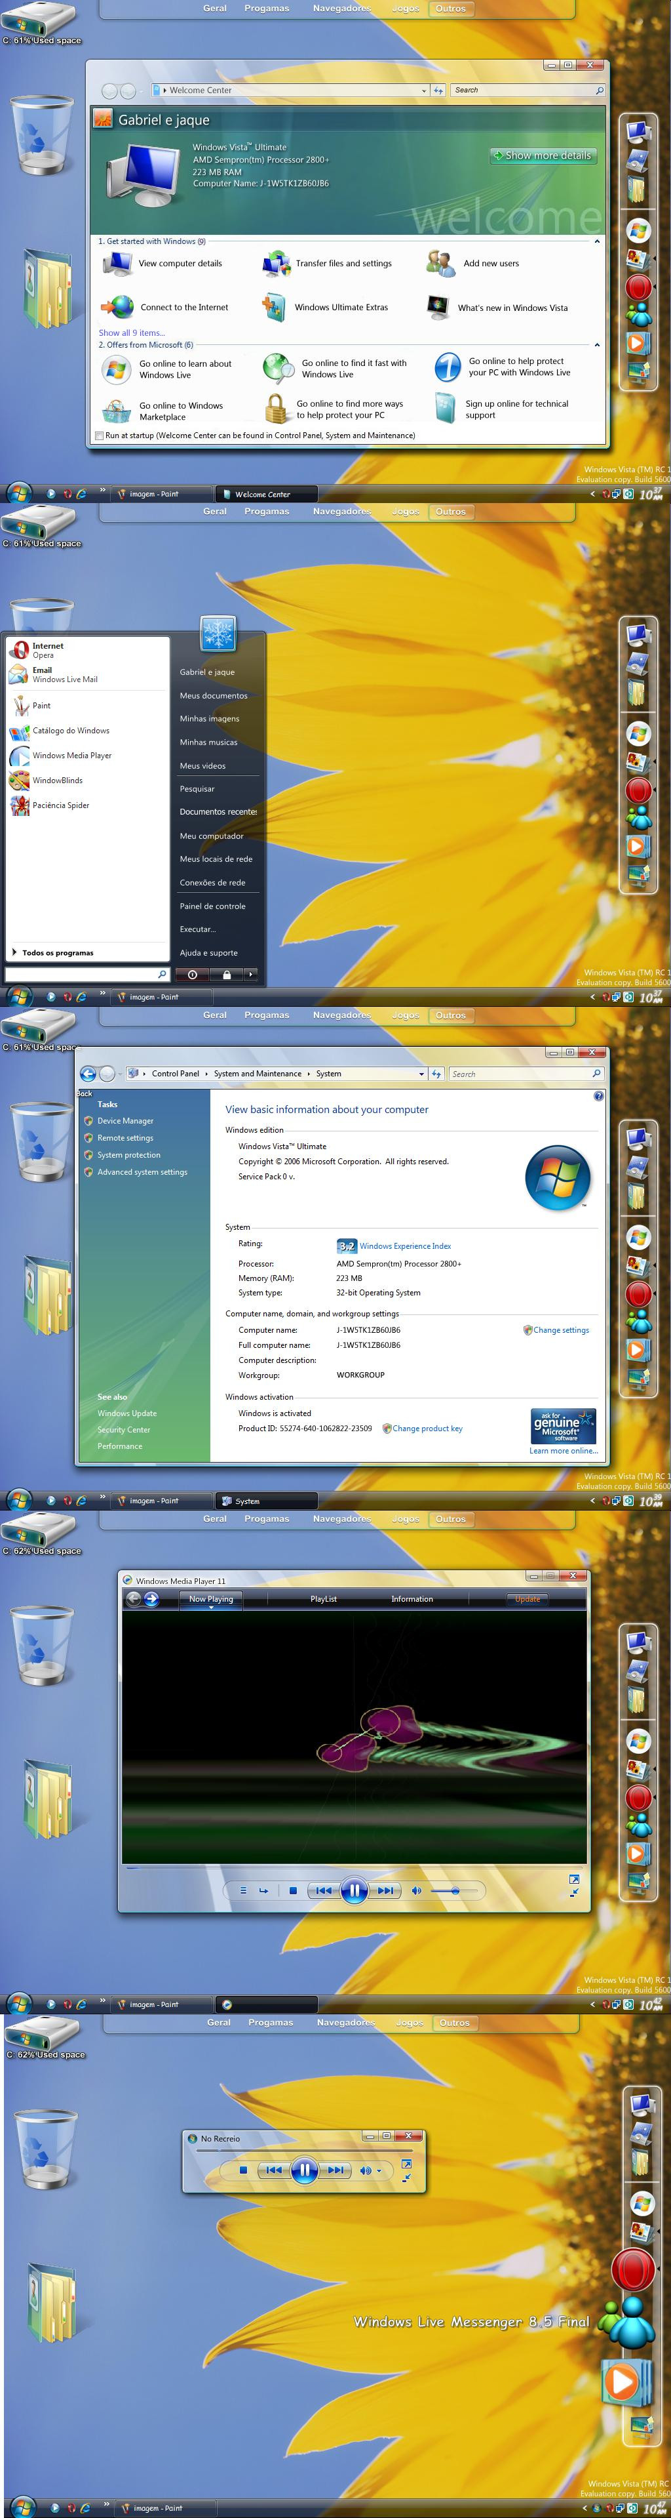Select Windows Ultimate Extras icon
Image resolution: width=671 pixels, height=2518 pixels.
[273, 307]
